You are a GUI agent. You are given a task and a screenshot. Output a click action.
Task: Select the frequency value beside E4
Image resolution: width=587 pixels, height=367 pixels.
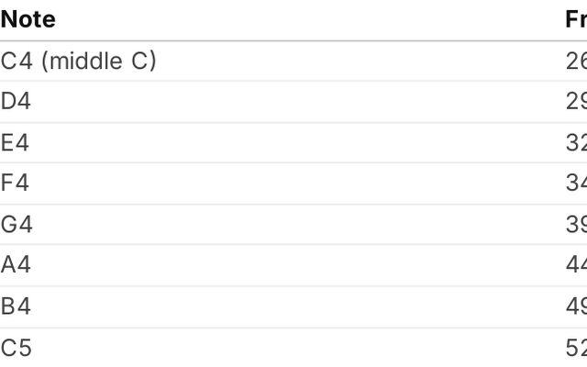click(x=577, y=143)
